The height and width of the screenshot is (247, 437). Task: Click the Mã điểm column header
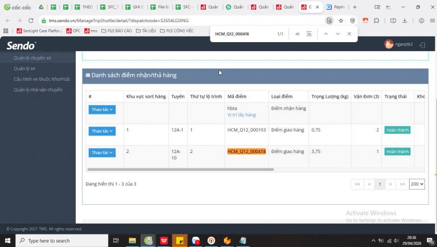click(x=237, y=96)
